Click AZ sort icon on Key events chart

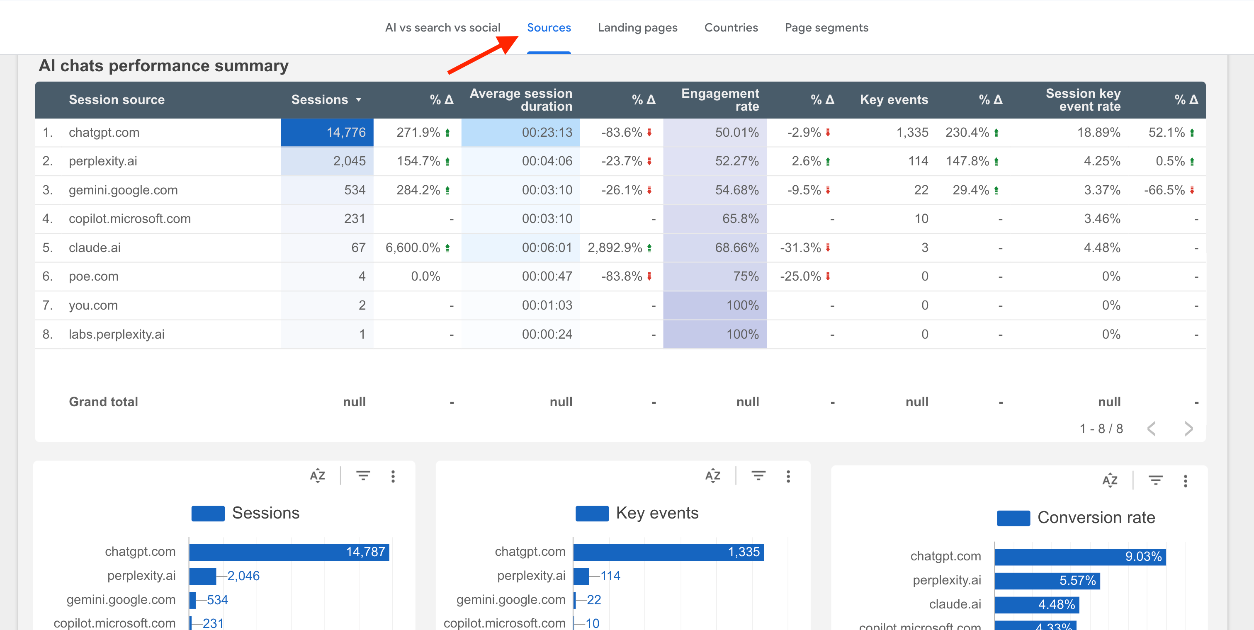tap(713, 475)
